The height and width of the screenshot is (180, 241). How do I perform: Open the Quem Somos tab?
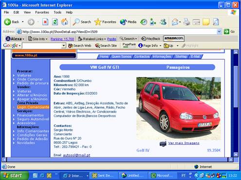[x=121, y=56]
